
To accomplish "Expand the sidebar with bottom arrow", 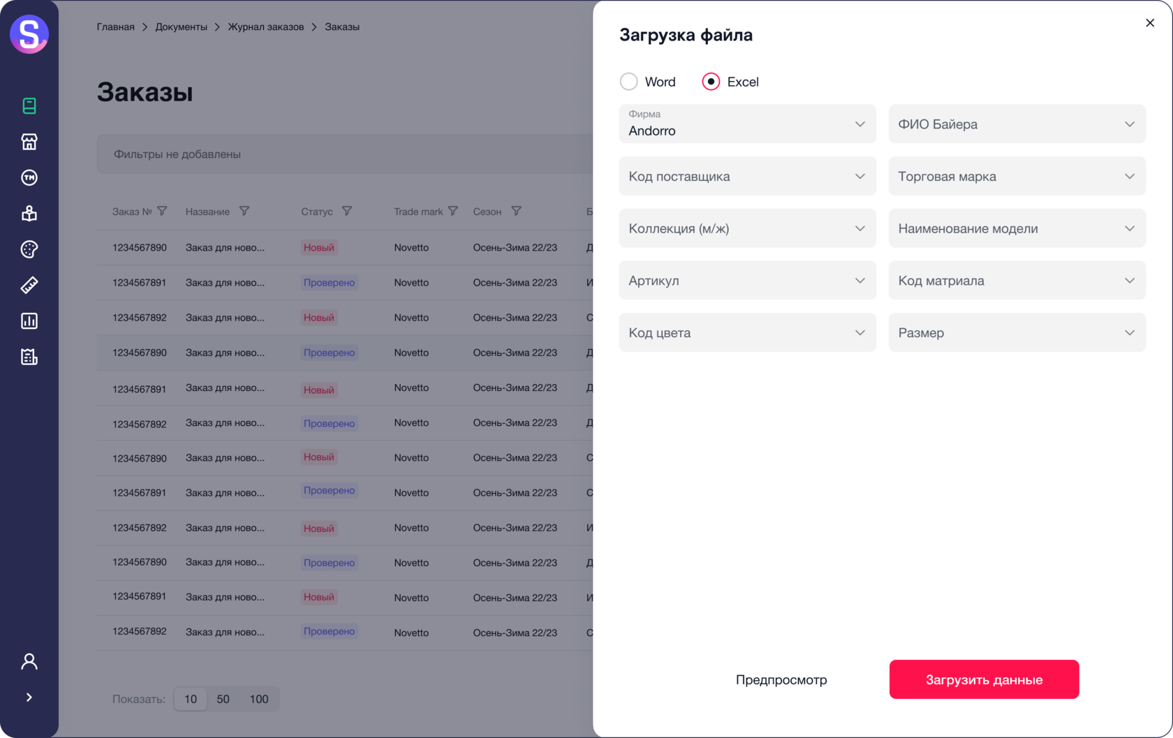I will click(29, 698).
